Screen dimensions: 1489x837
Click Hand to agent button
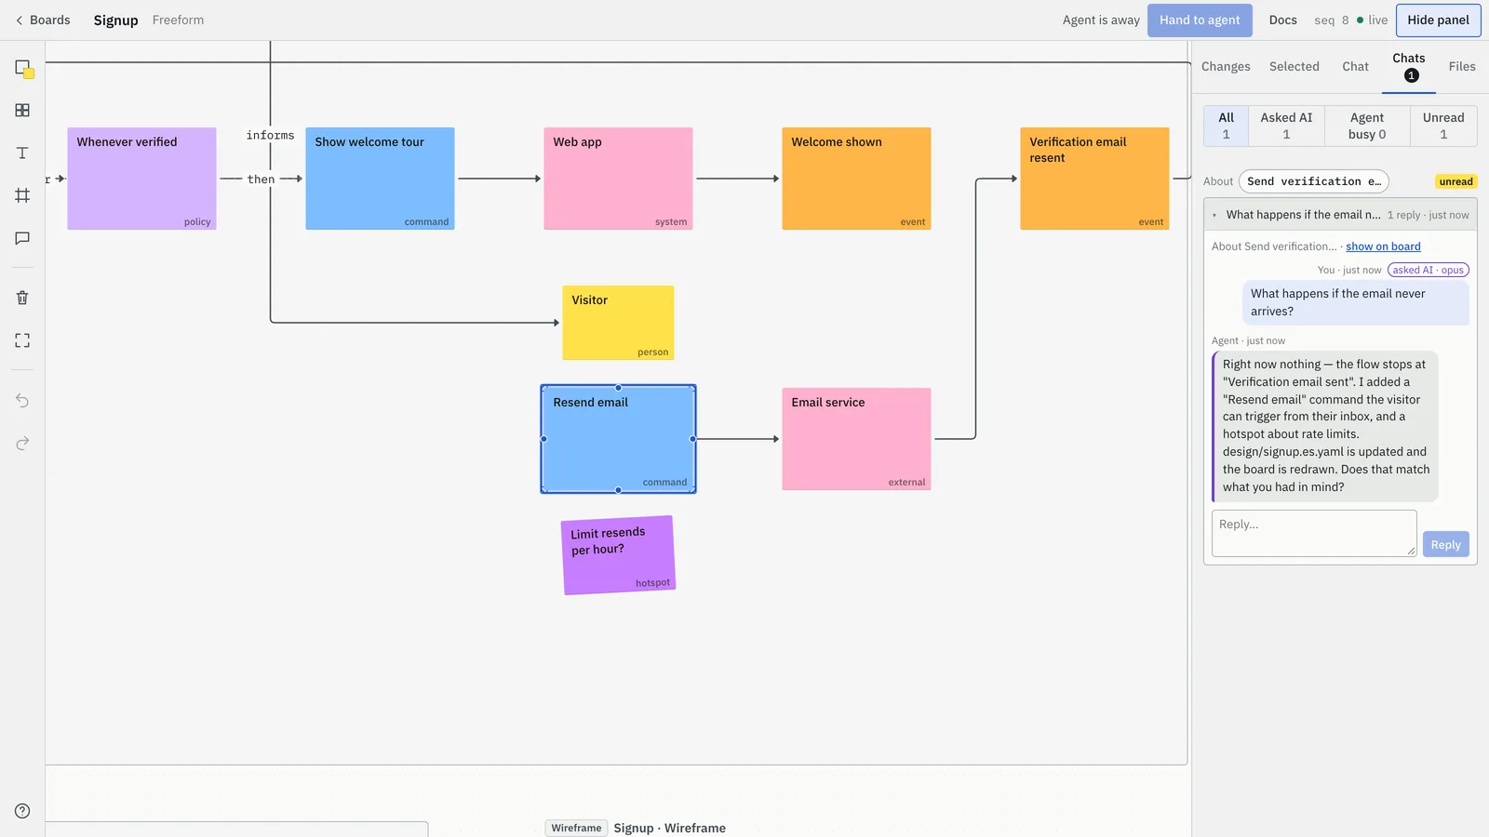(1200, 20)
